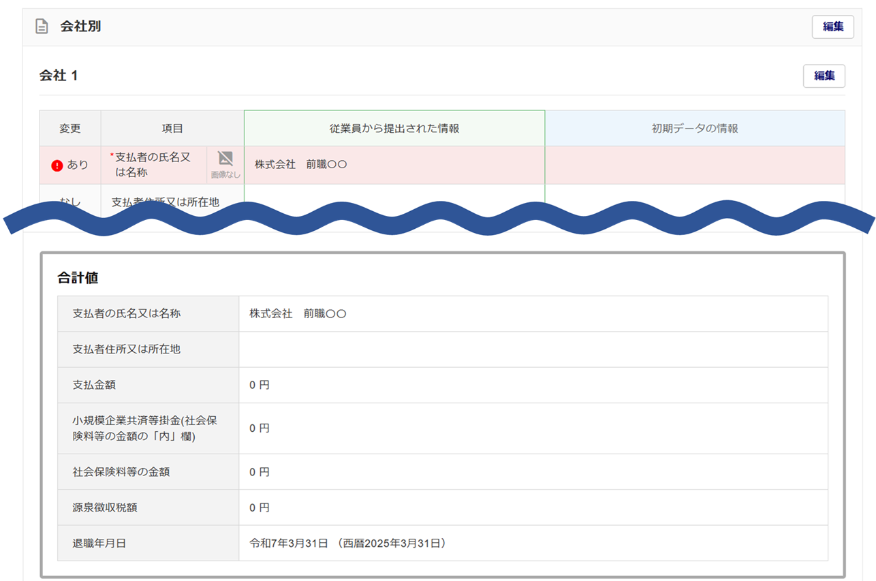876x581 pixels.
Task: Click the 会社 1 section heading
Action: click(x=59, y=76)
